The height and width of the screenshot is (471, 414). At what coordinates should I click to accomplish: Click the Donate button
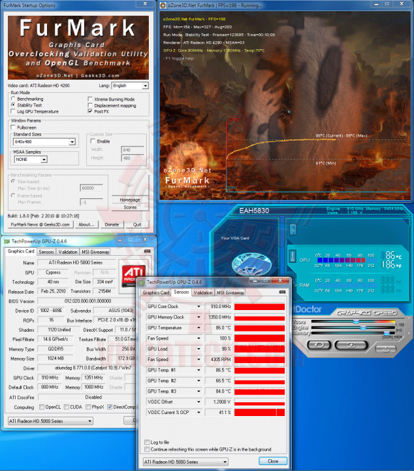tap(112, 224)
